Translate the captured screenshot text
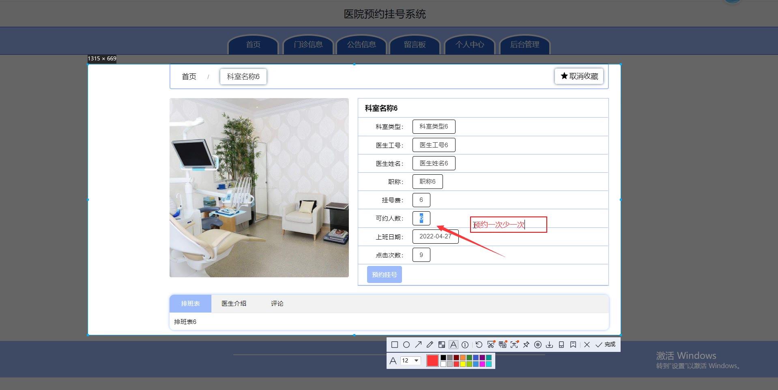The image size is (778, 390). 503,345
